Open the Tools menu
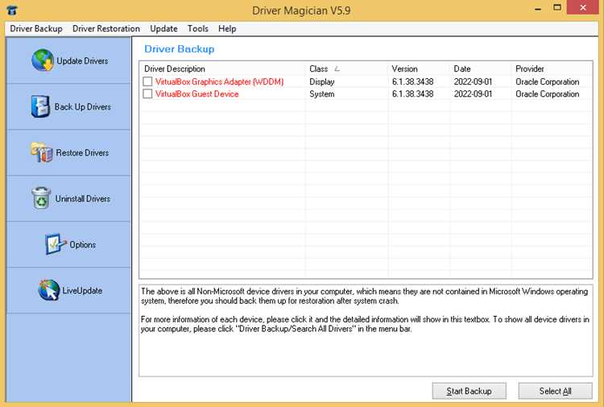Viewport: 604px width, 407px height. pyautogui.click(x=197, y=28)
